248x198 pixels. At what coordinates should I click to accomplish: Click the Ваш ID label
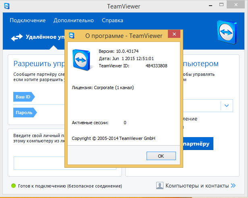(24, 97)
